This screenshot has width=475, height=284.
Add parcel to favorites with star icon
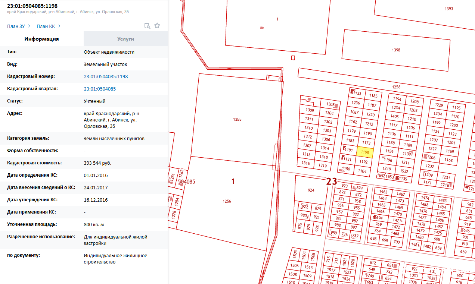click(157, 26)
